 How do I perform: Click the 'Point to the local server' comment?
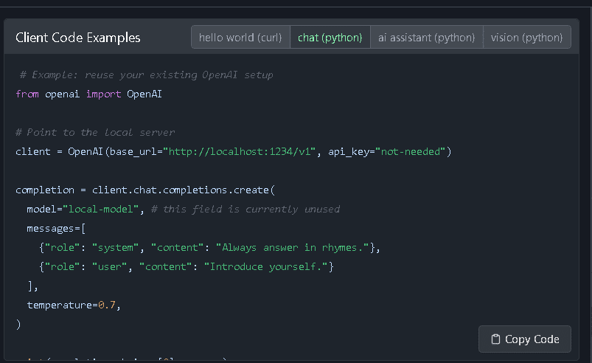[x=95, y=133]
